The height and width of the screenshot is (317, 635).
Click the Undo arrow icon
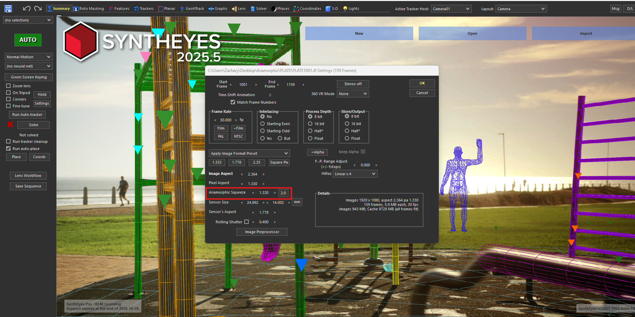coord(27,9)
